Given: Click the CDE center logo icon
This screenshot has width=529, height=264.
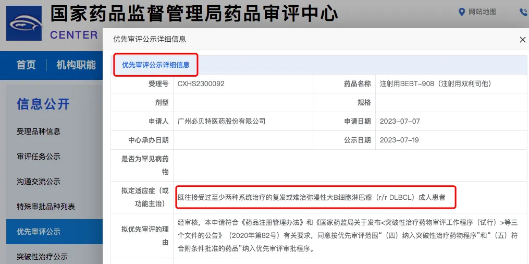Looking at the screenshot, I should 24,23.
